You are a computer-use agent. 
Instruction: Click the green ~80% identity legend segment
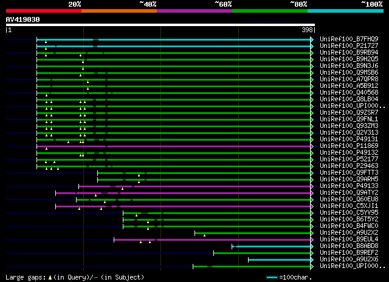coord(270,11)
